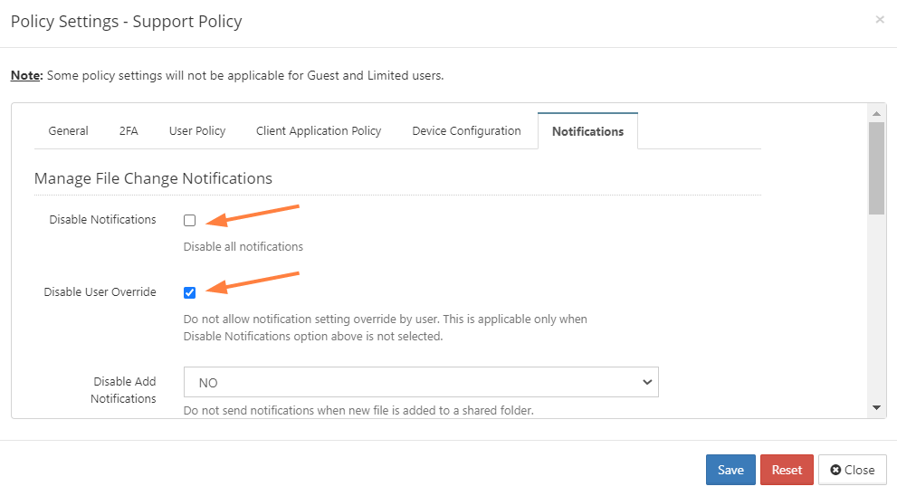Screen dimensions: 897x496
Task: Select the Notifications tab
Action: [x=587, y=131]
